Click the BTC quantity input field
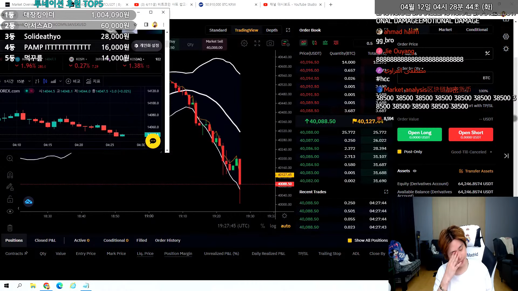Image resolution: width=518 pixels, height=291 pixels. point(445,78)
